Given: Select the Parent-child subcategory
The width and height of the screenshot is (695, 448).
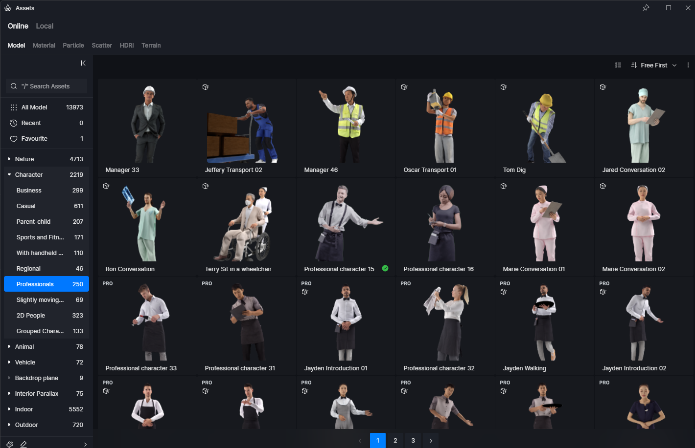Looking at the screenshot, I should [46, 221].
